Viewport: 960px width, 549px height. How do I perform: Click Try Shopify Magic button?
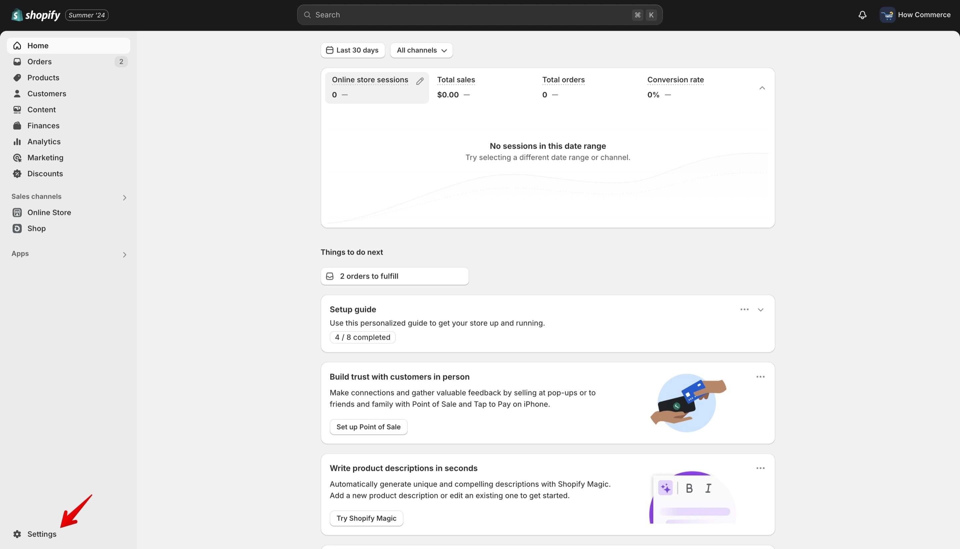(x=366, y=518)
